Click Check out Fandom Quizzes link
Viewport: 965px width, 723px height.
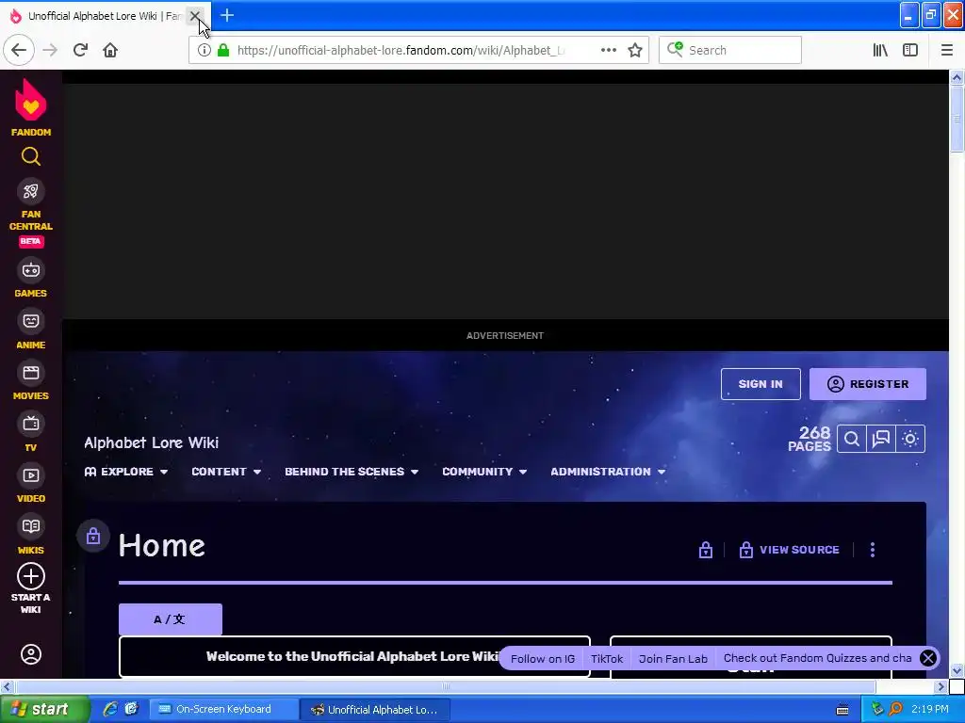point(817,658)
